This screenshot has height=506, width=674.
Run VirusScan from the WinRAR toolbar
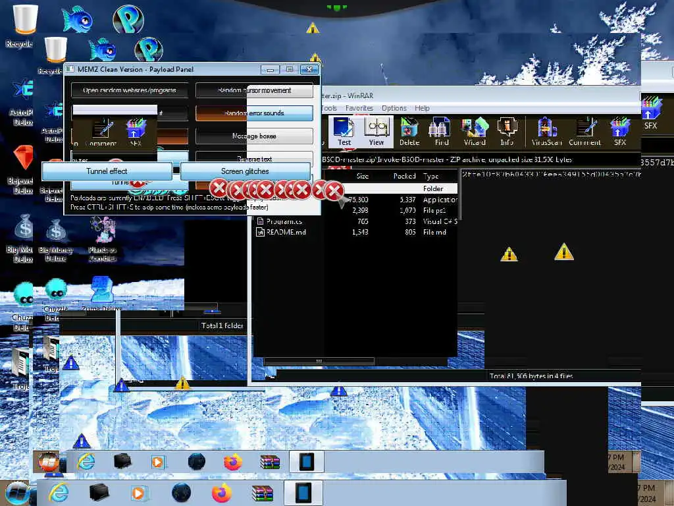tap(546, 131)
